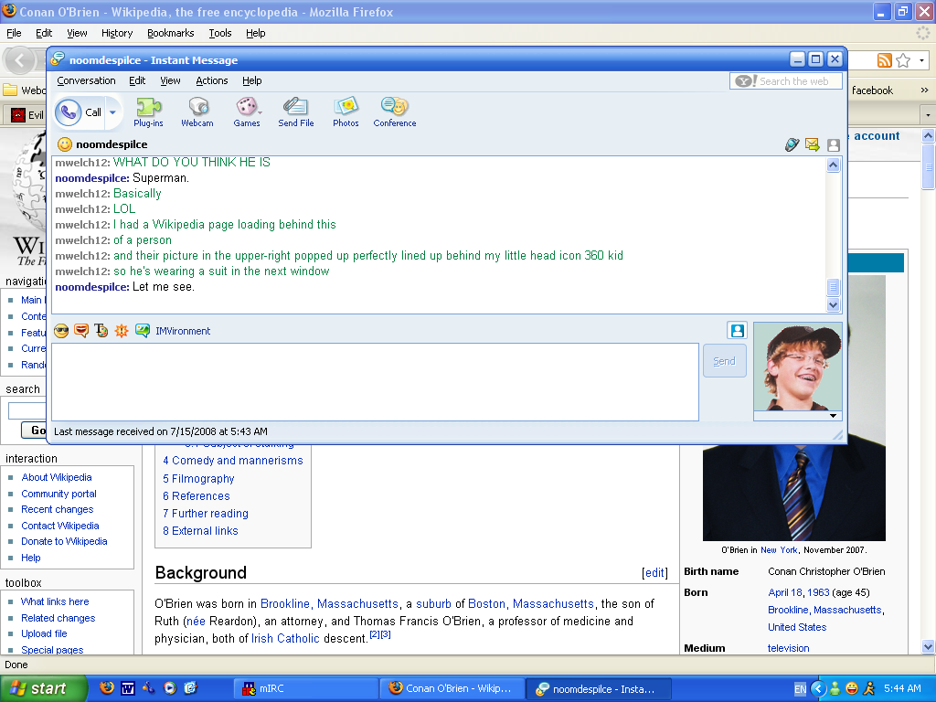Click the bookmark star icon in Firefox

903,60
